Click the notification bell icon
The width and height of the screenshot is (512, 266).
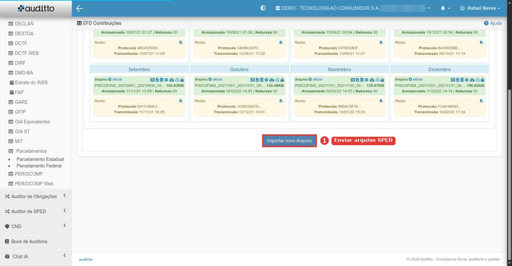click(x=443, y=8)
